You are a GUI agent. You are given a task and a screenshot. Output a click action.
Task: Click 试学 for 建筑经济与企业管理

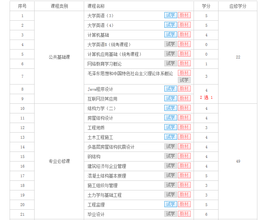click(170, 166)
